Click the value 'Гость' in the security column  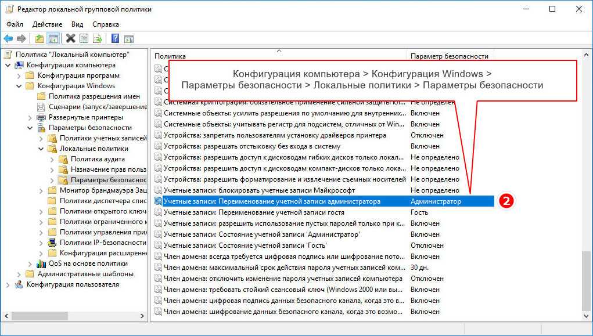(419, 212)
